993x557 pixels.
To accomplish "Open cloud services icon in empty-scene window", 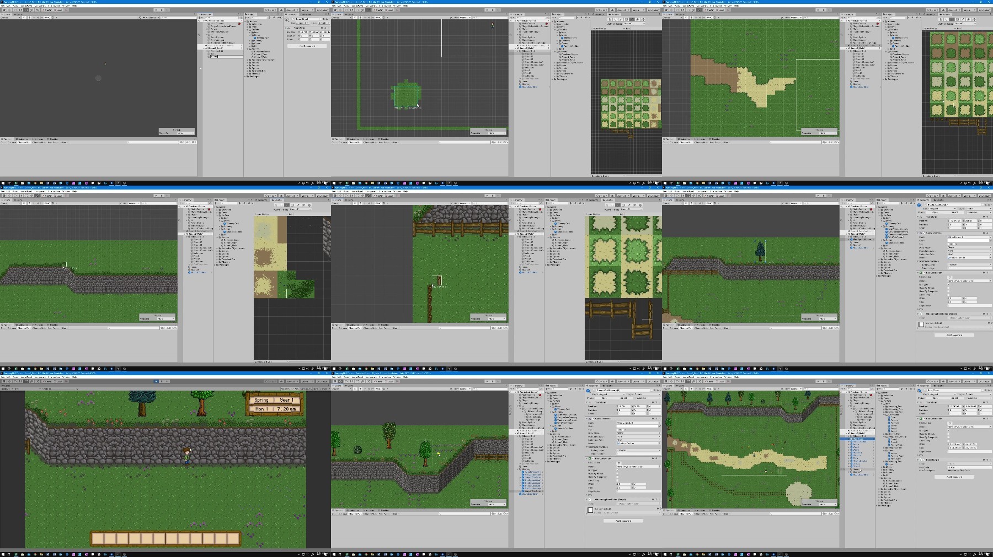I will pos(281,10).
